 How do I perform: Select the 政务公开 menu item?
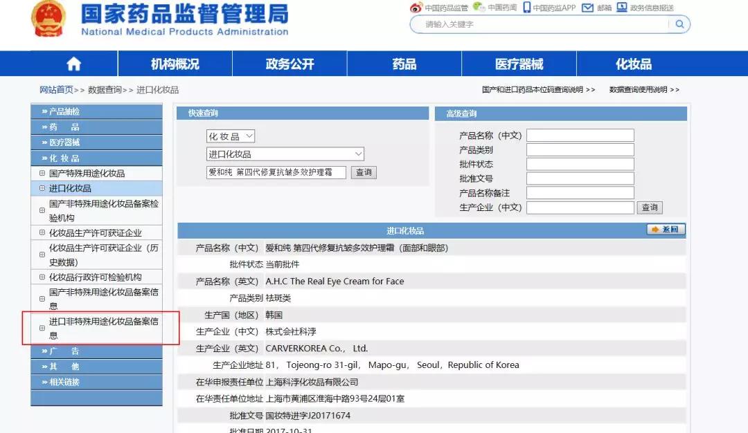[x=290, y=63]
